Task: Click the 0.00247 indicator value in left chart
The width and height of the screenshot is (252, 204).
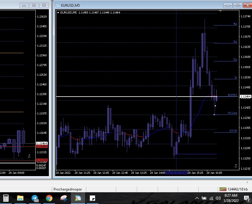Action: pyautogui.click(x=41, y=165)
